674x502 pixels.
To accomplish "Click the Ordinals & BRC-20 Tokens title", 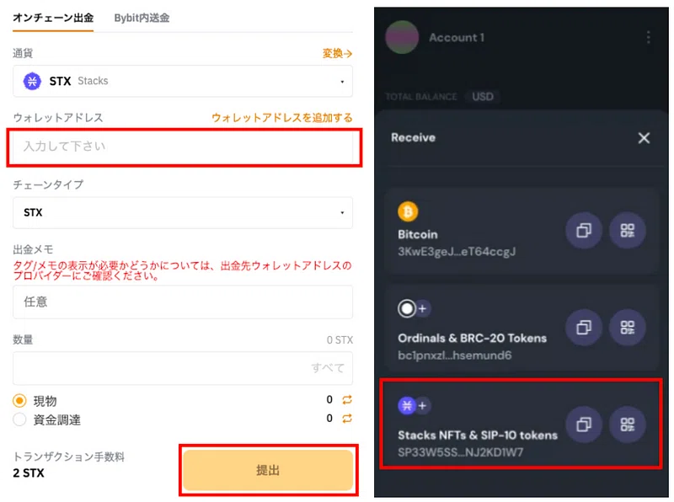I will (x=472, y=339).
